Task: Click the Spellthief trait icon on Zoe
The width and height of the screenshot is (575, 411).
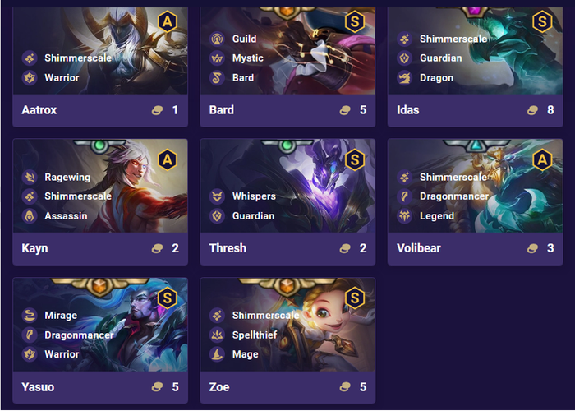Action: coord(217,335)
